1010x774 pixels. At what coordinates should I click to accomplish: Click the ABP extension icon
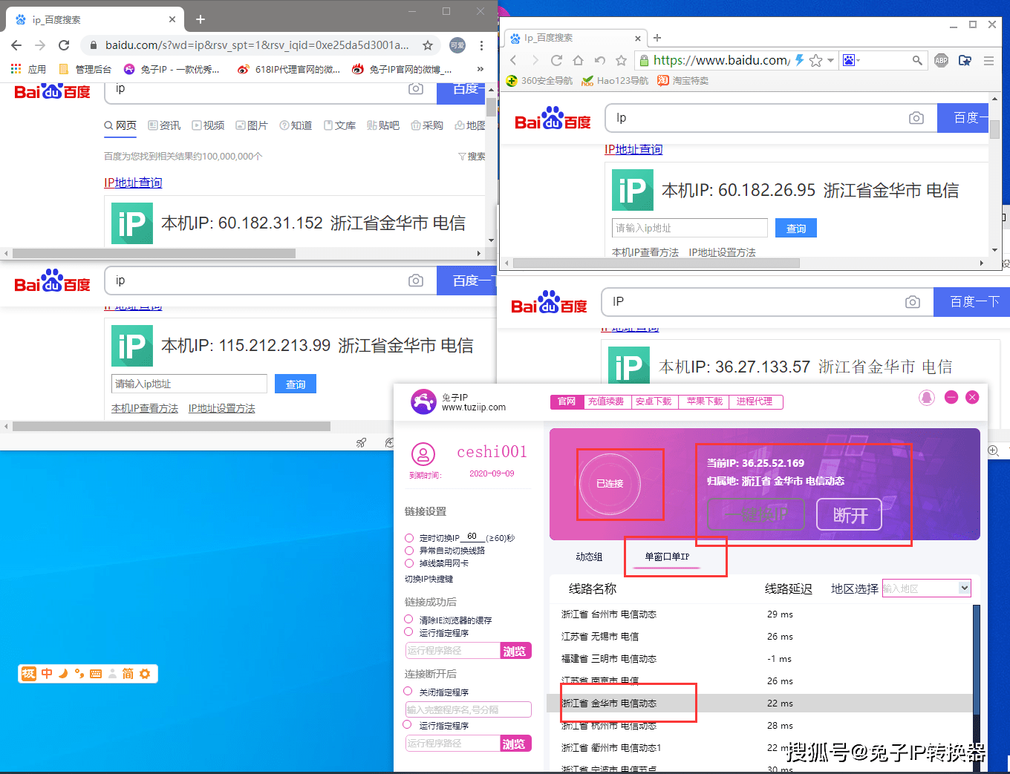pos(941,60)
